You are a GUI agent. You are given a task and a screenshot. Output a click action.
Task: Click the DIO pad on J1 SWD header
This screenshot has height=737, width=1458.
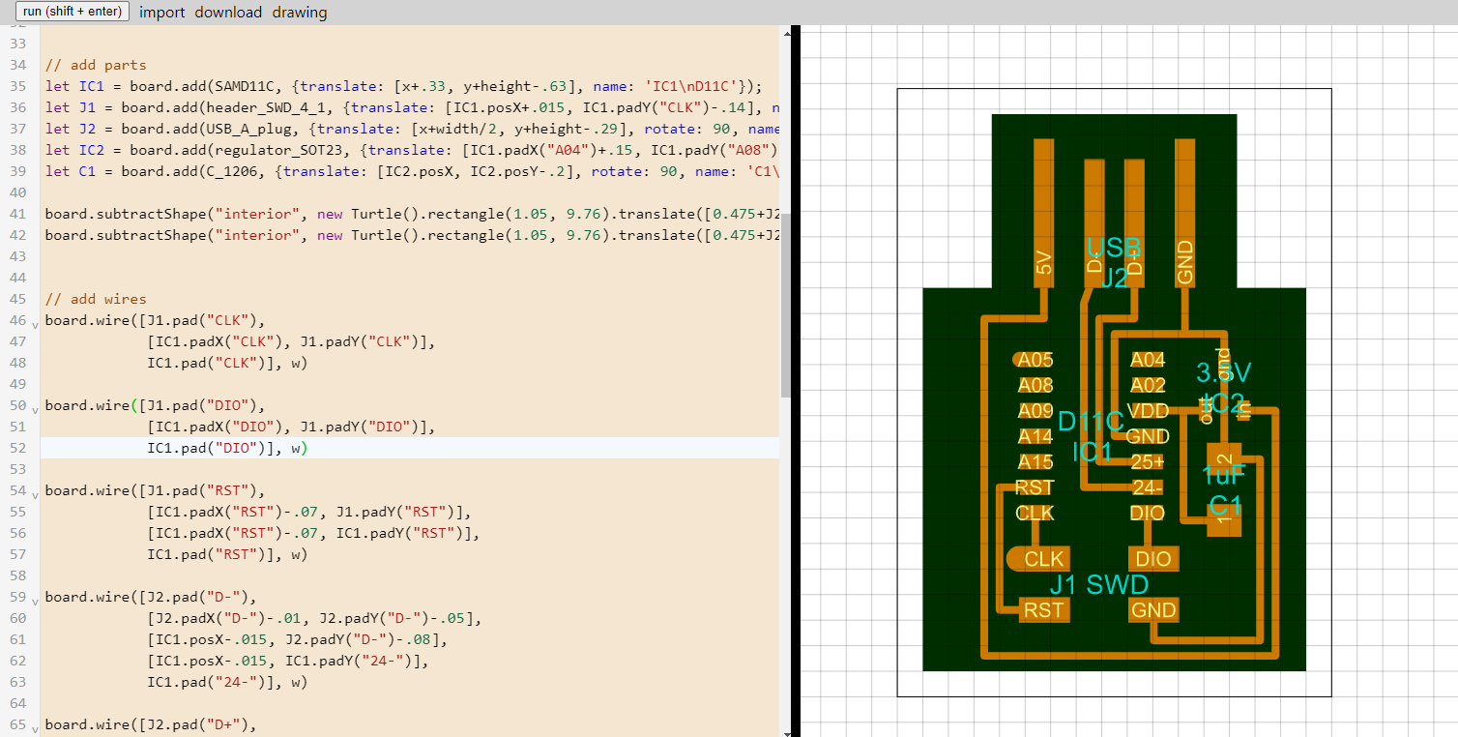tap(1153, 559)
